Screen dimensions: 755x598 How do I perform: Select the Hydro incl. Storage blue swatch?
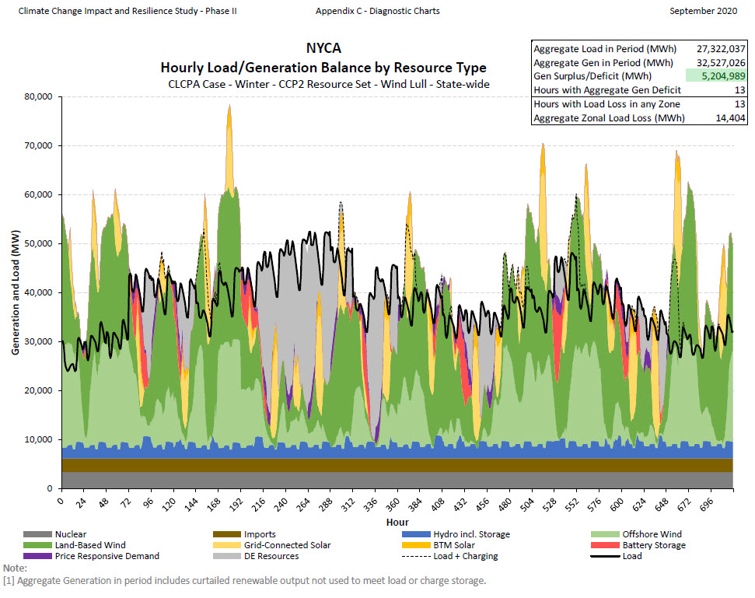tap(416, 534)
